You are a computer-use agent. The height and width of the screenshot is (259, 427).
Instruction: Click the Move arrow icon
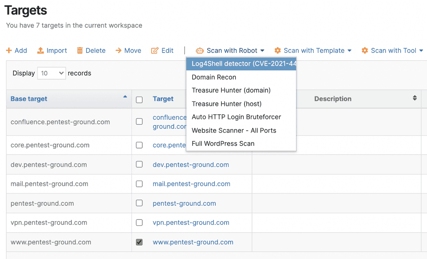coord(118,50)
